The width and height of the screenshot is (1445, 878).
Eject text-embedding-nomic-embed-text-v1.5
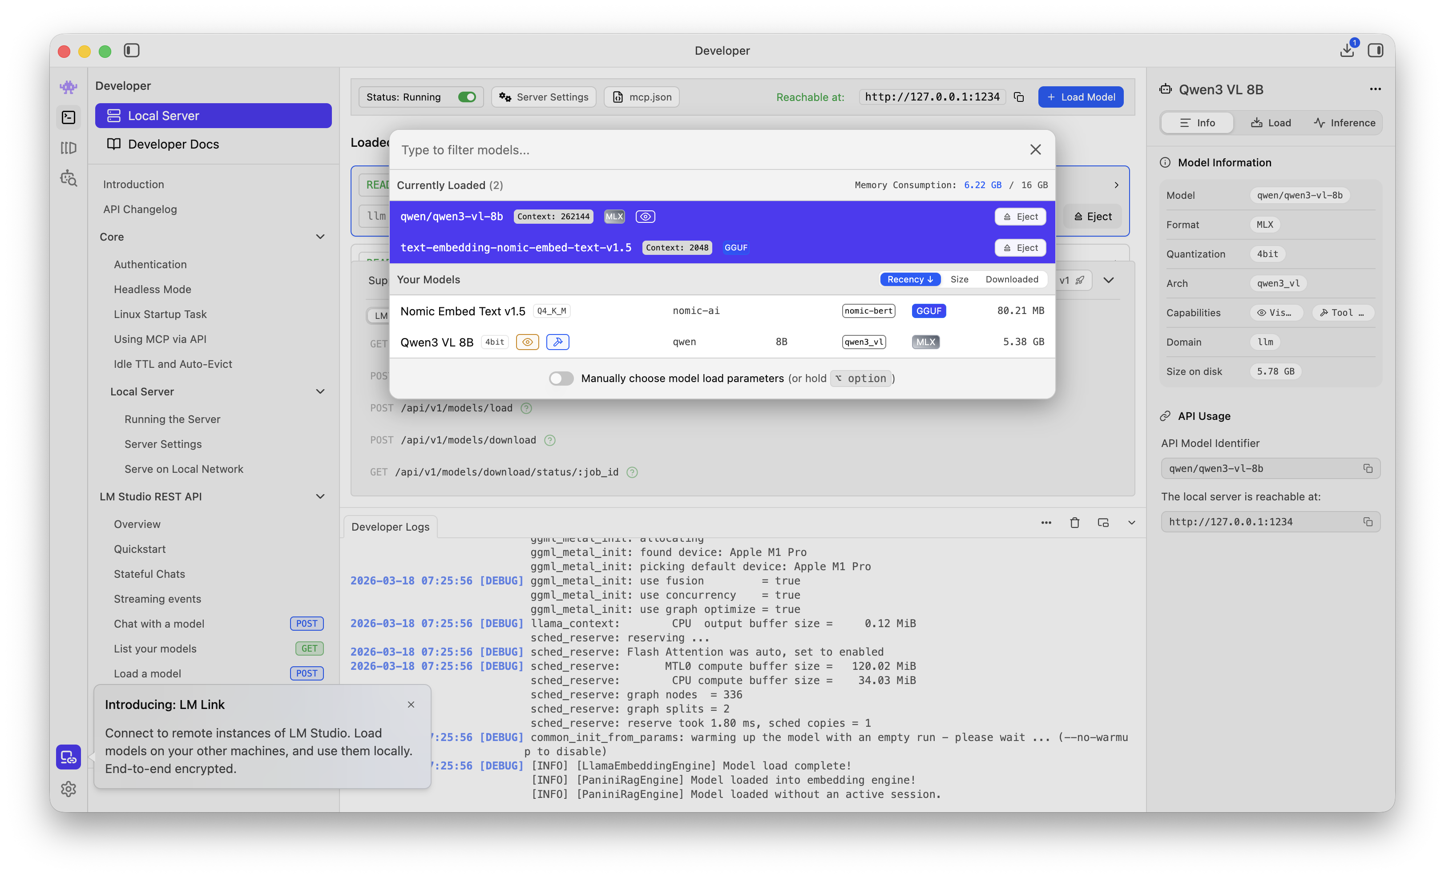click(x=1021, y=248)
